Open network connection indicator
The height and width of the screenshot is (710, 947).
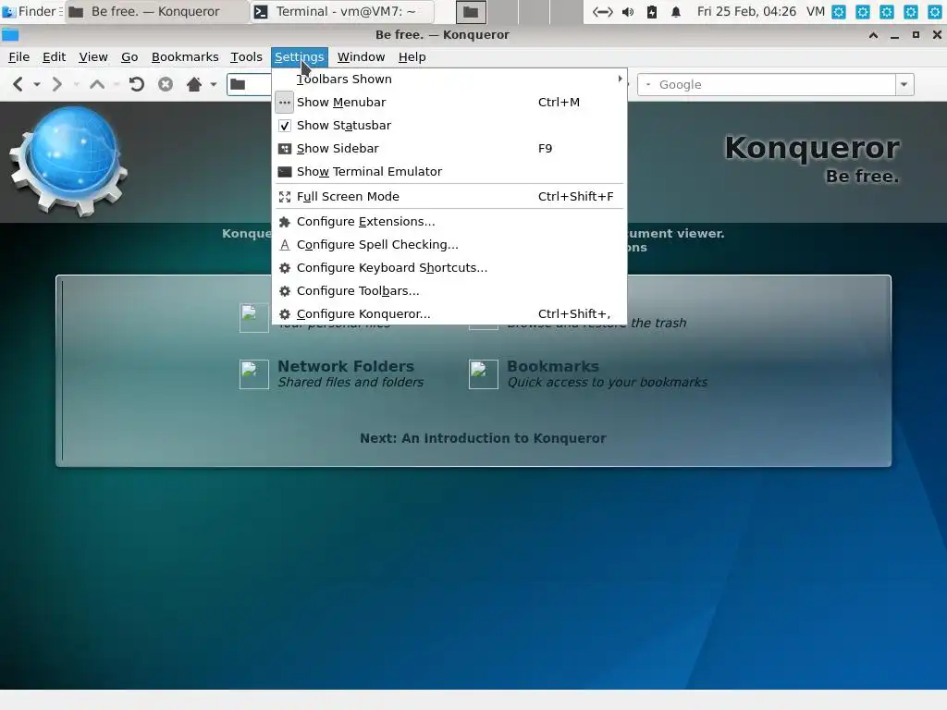[x=602, y=11]
